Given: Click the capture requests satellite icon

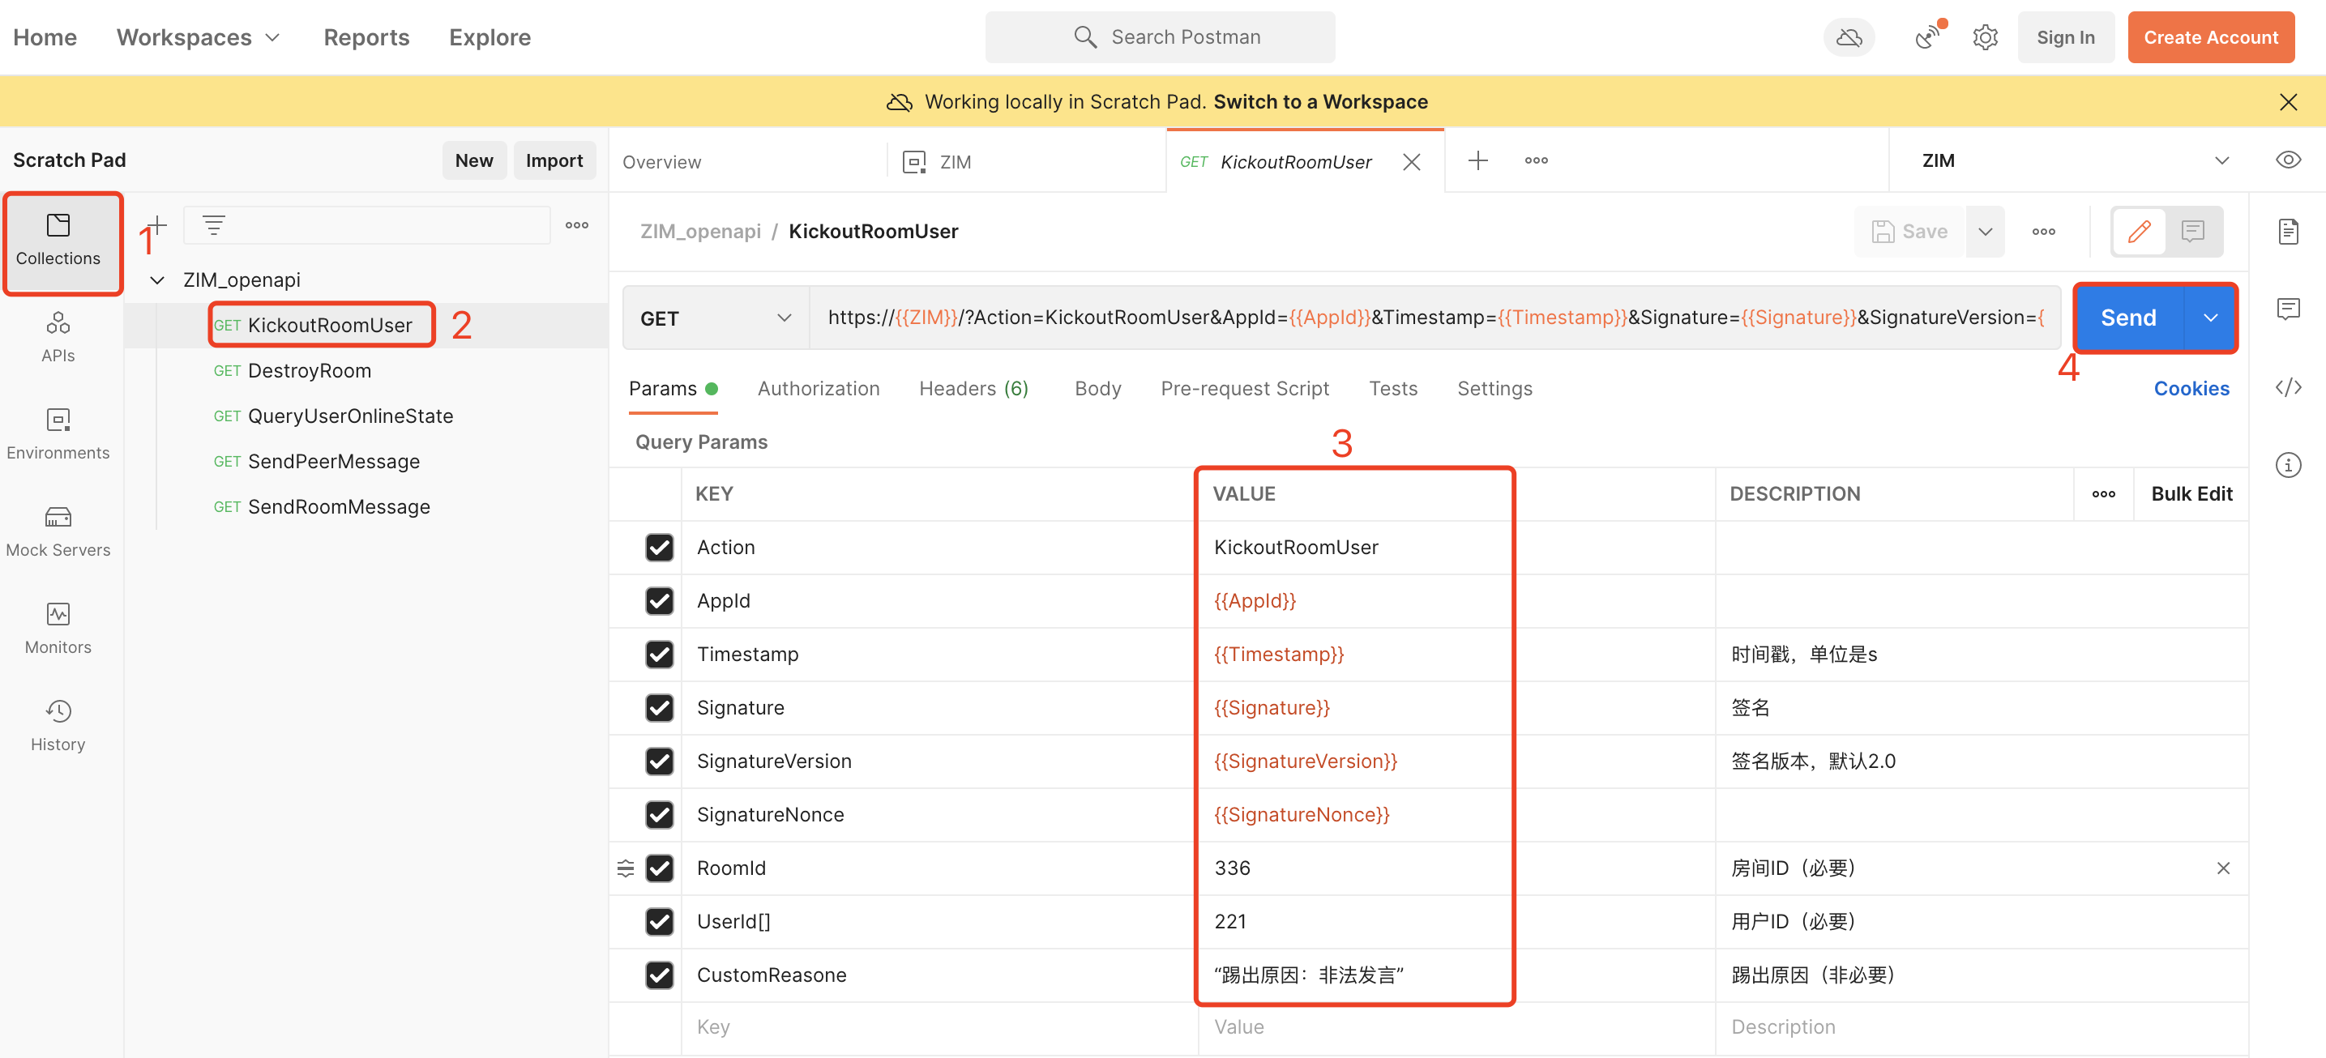Looking at the screenshot, I should (1928, 37).
